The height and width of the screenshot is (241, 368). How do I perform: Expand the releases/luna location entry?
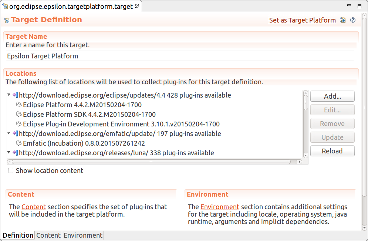coord(9,153)
